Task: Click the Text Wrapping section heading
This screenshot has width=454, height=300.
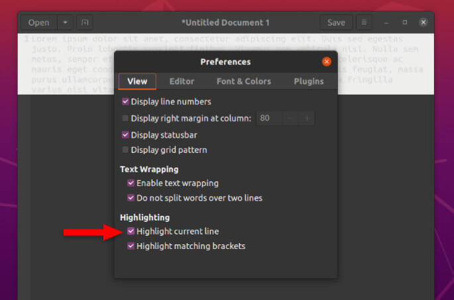Action: pyautogui.click(x=149, y=170)
